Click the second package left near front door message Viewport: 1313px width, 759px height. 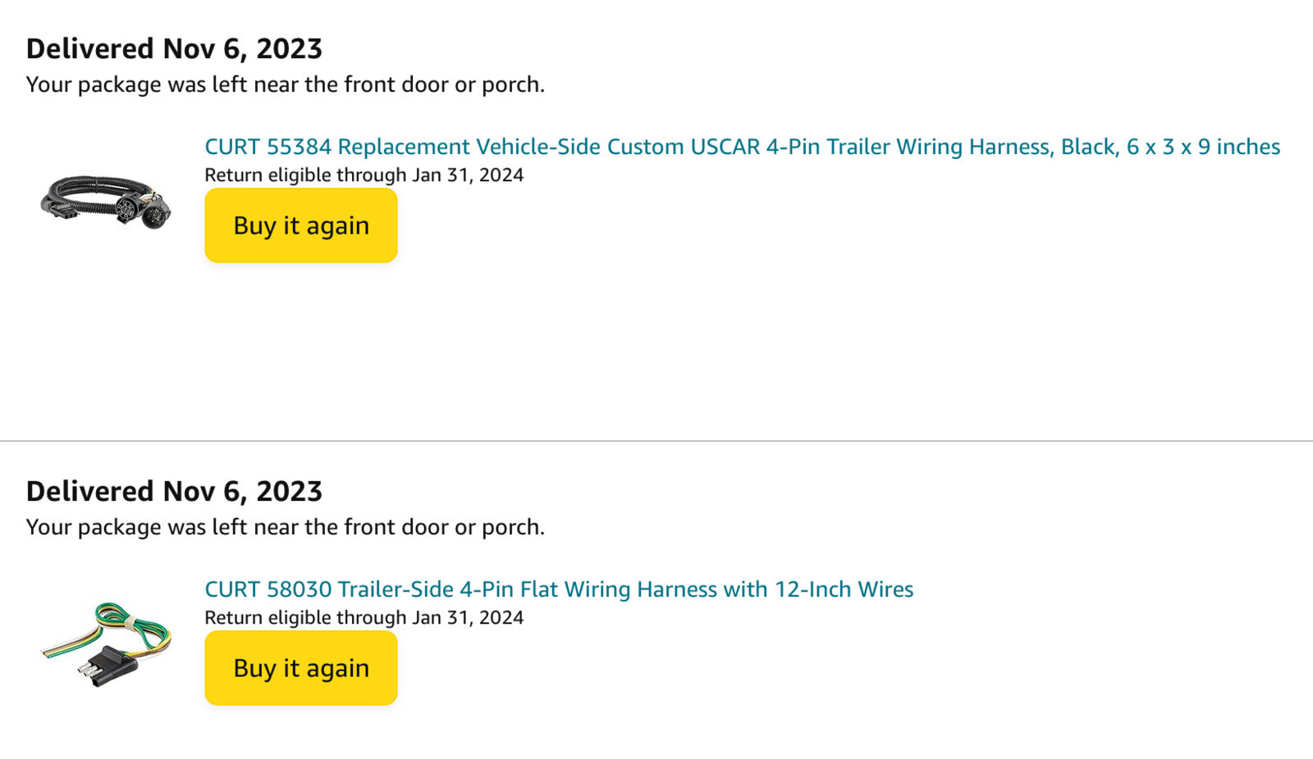coord(286,528)
